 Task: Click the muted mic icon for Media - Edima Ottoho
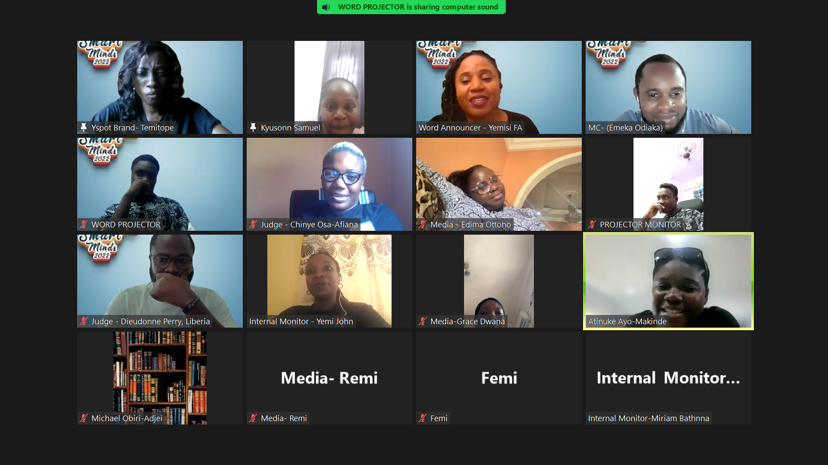(x=423, y=224)
